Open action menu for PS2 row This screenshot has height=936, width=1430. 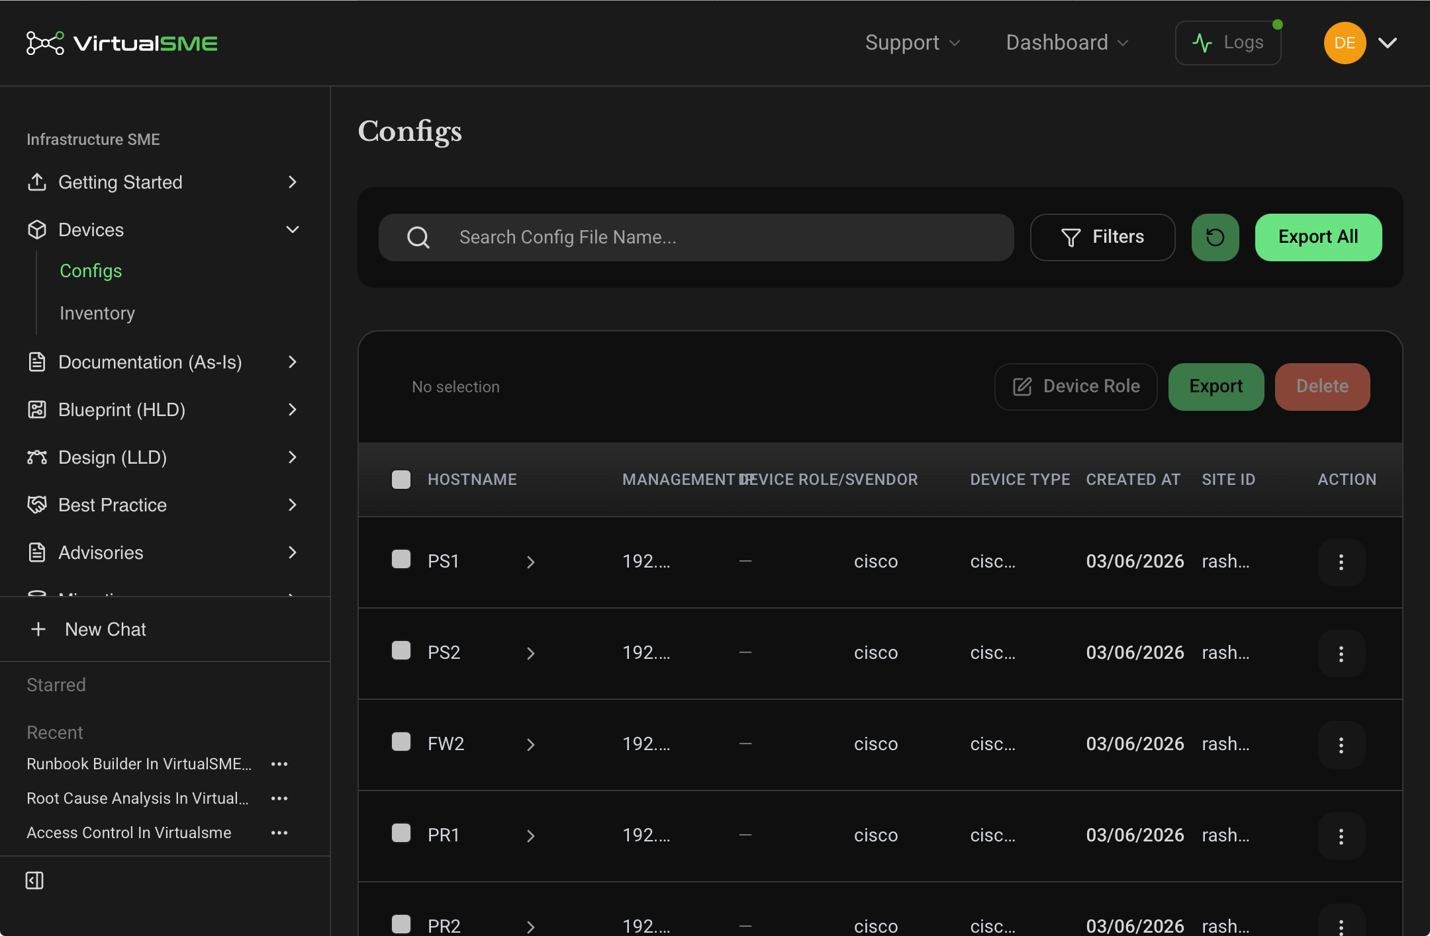coord(1341,654)
